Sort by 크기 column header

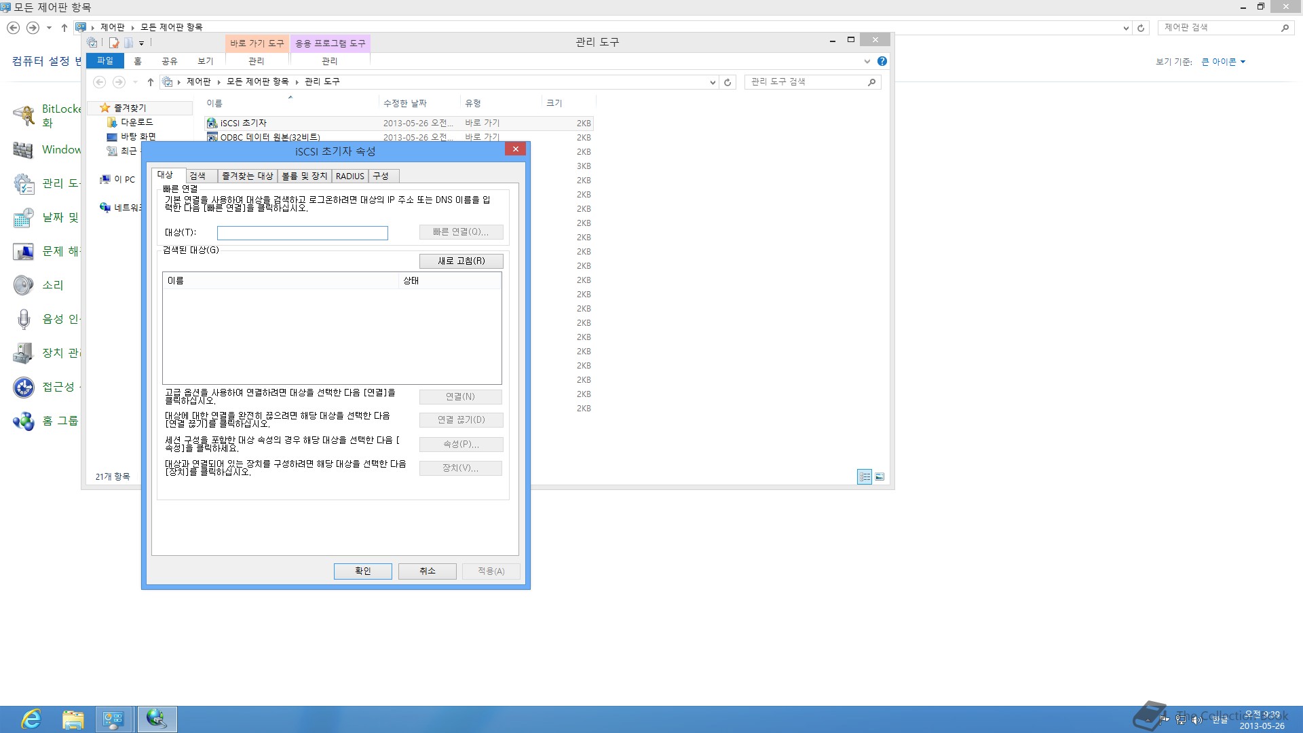568,103
